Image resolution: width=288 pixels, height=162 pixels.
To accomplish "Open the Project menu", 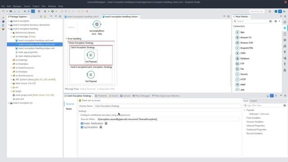I will [36, 6].
